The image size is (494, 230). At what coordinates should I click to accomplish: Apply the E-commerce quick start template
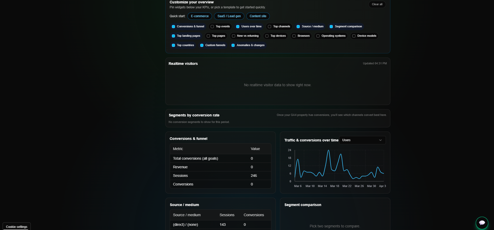click(200, 16)
